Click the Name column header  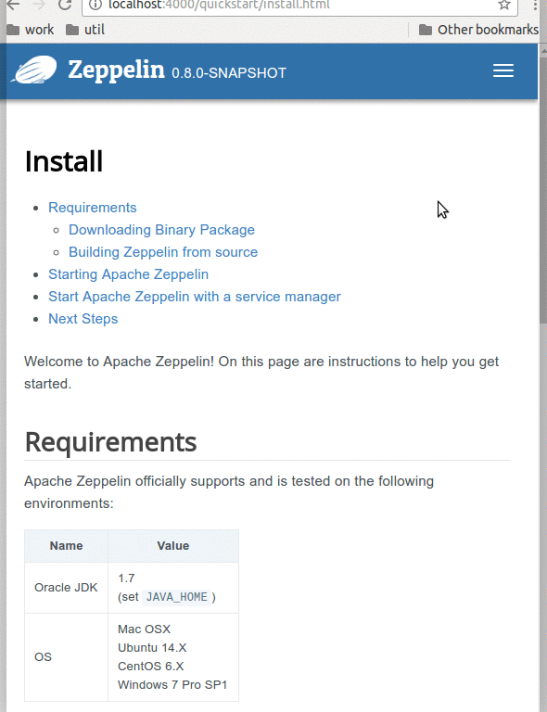[66, 546]
